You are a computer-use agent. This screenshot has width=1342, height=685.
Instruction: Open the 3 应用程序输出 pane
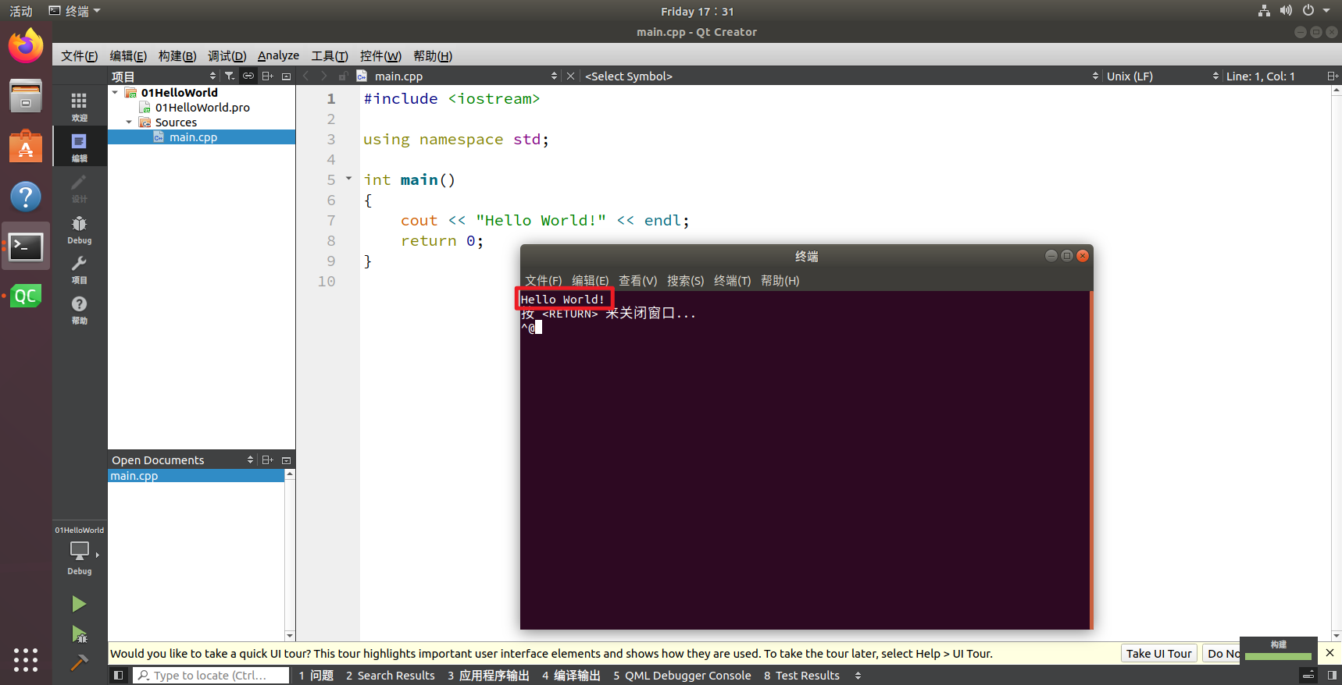coord(488,676)
